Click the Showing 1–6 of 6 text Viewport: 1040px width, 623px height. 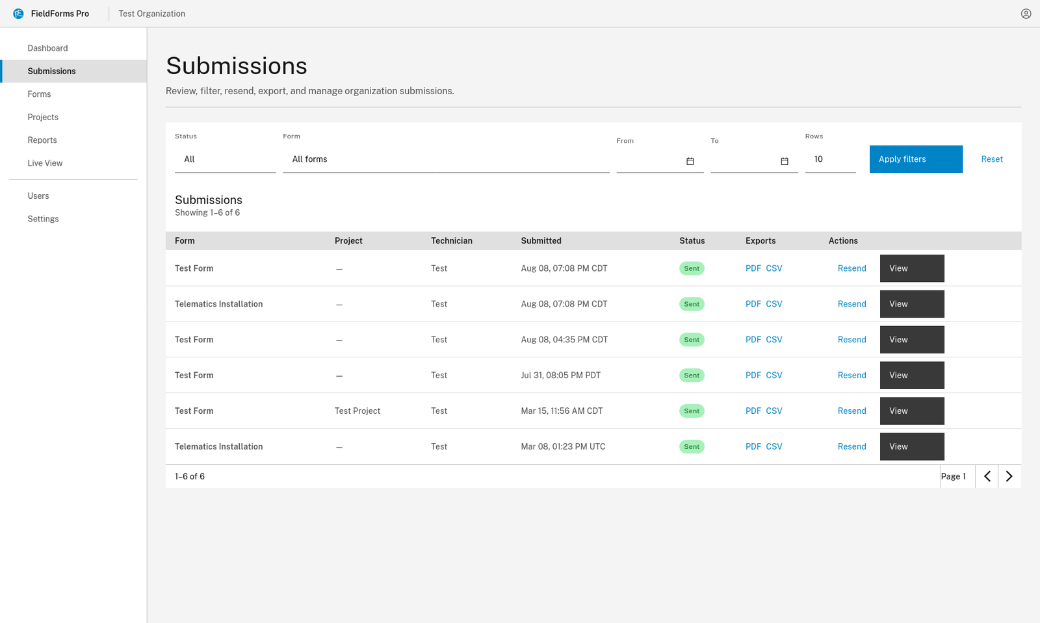coord(207,212)
